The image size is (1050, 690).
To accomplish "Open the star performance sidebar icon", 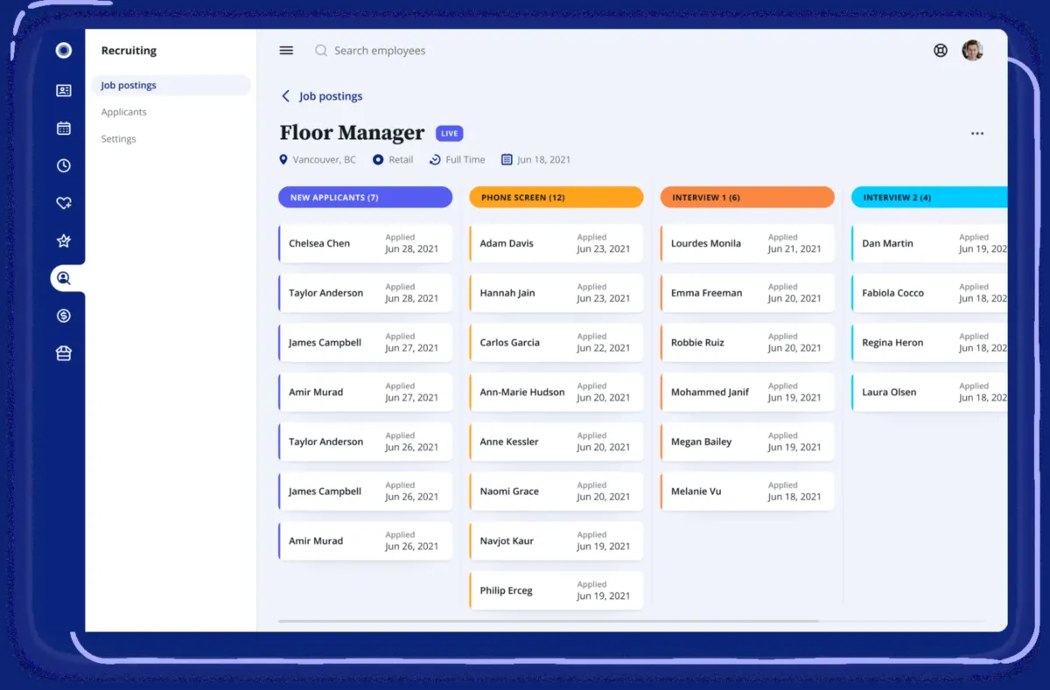I will [63, 241].
